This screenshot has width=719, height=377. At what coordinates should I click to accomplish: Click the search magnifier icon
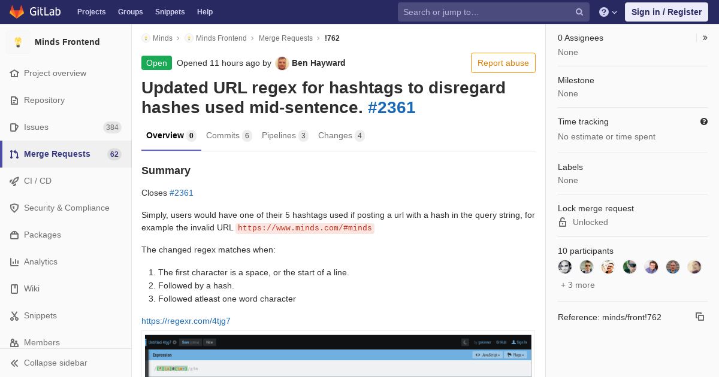pyautogui.click(x=579, y=12)
